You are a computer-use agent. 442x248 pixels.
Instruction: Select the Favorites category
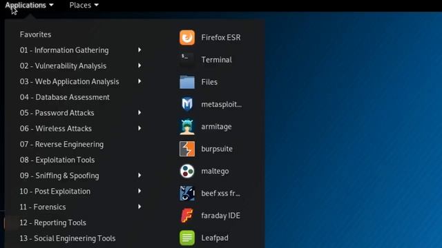[x=35, y=34]
